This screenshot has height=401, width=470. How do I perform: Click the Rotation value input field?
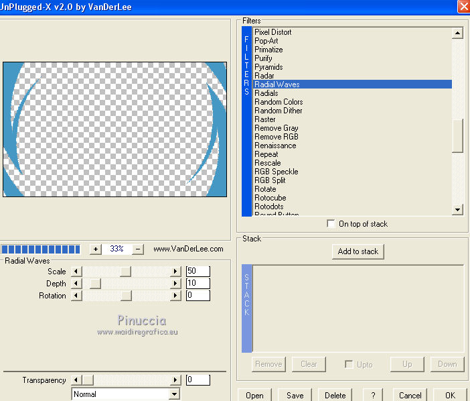(198, 295)
